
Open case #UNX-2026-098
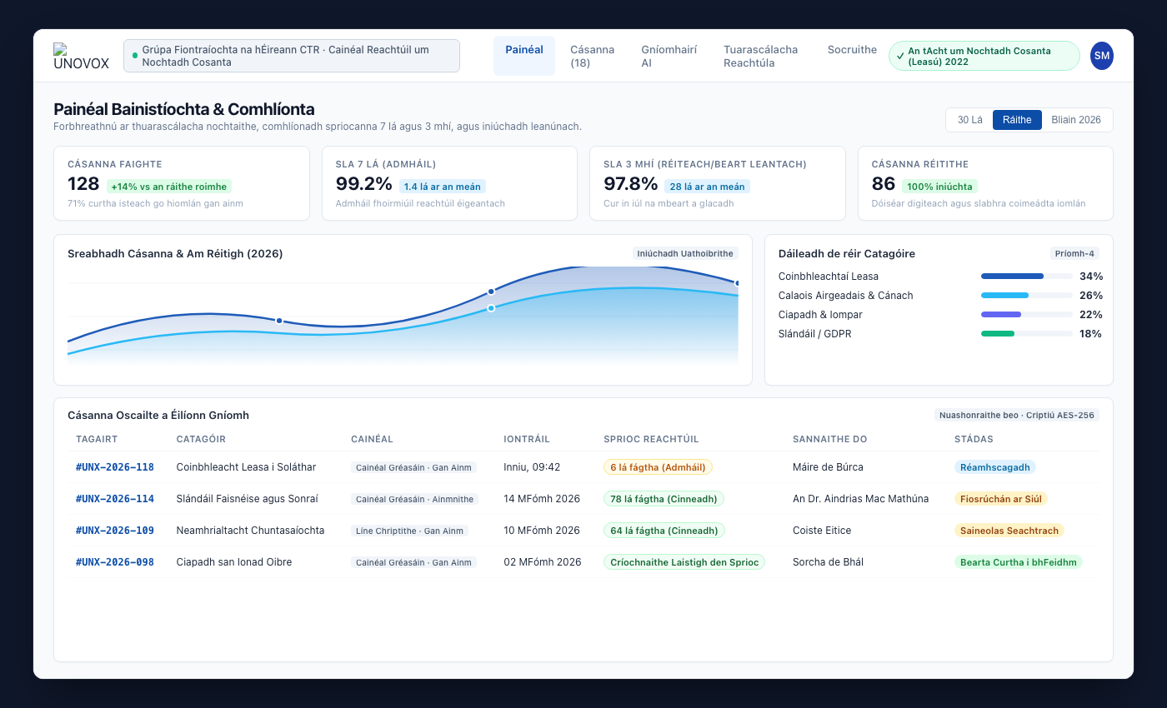115,562
